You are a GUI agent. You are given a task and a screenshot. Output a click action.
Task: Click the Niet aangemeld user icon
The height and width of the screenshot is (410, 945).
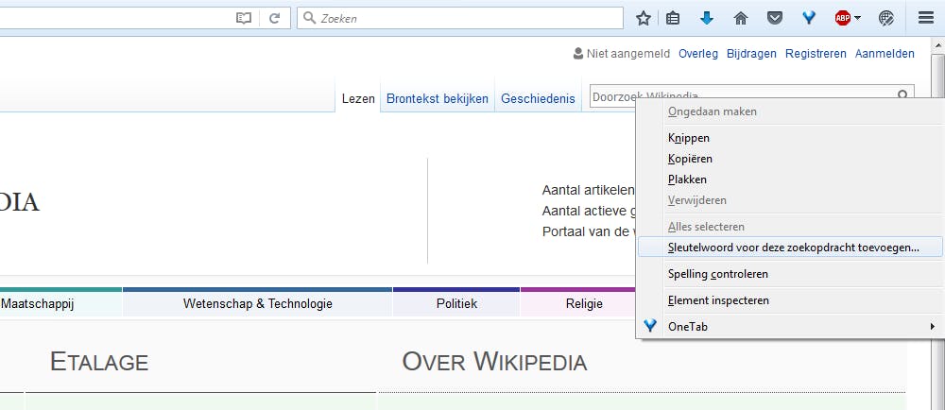[578, 54]
